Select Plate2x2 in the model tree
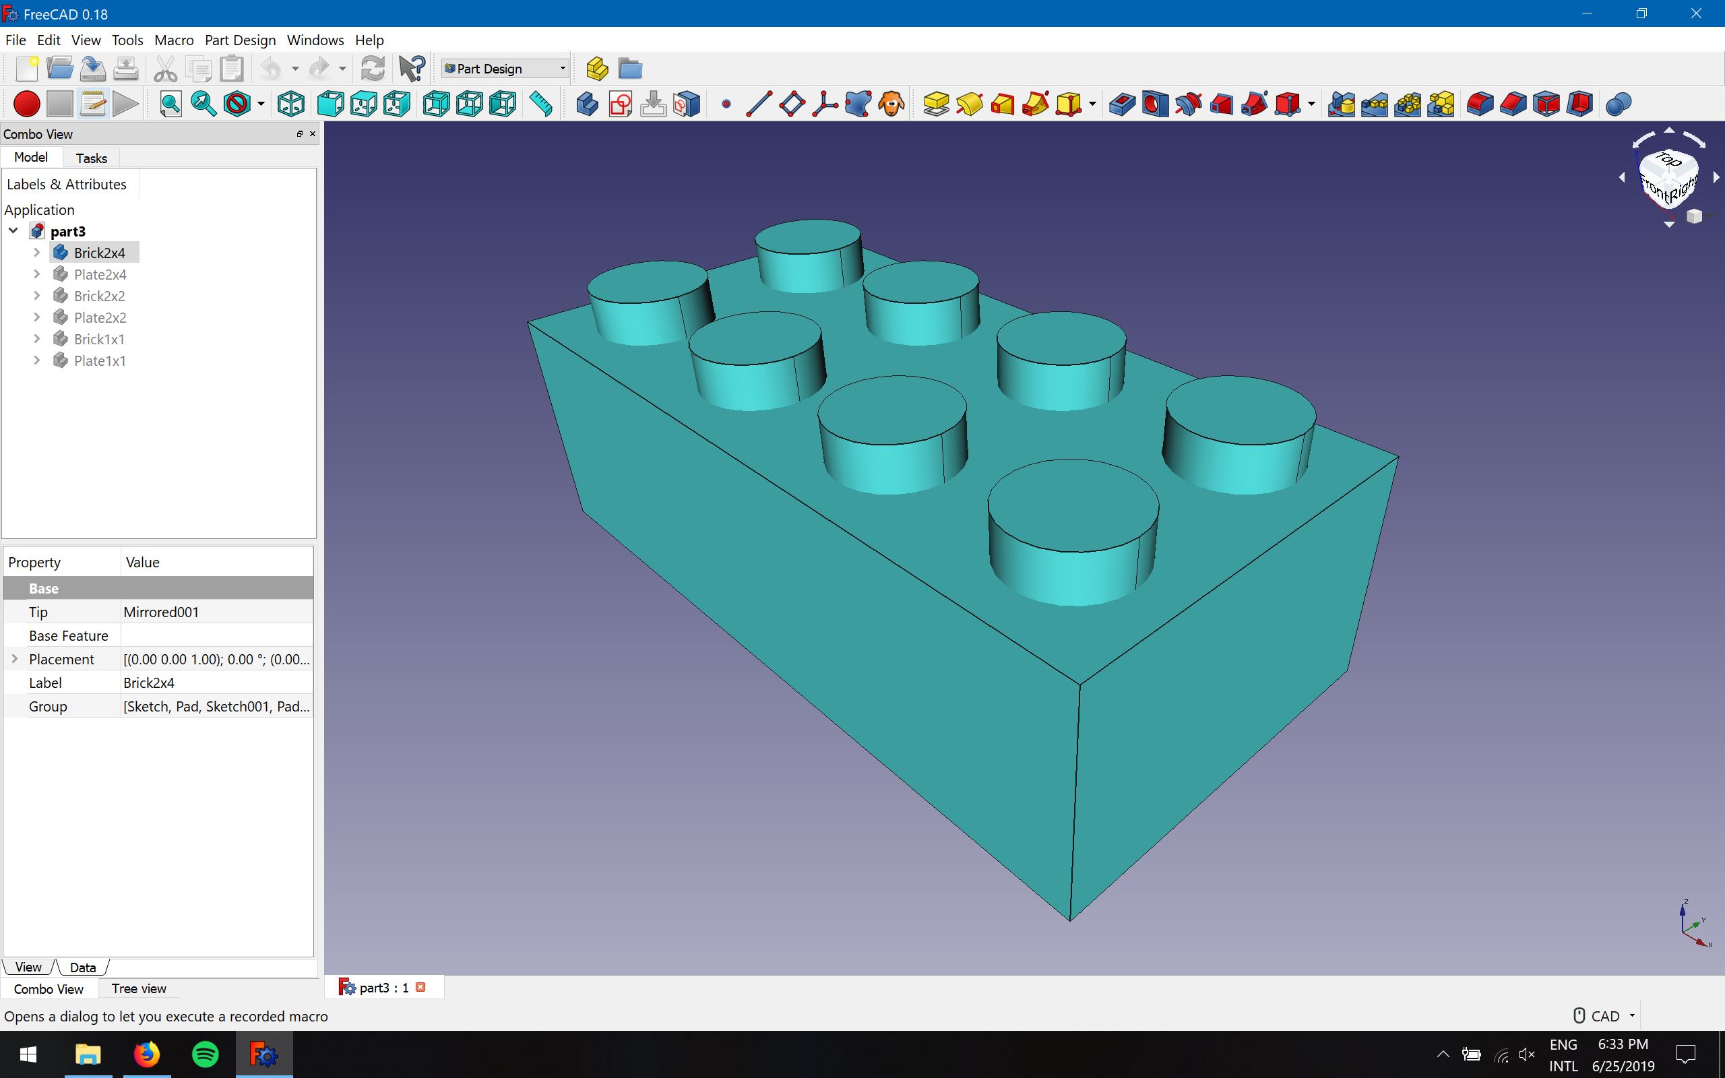Viewport: 1725px width, 1078px height. [x=100, y=317]
